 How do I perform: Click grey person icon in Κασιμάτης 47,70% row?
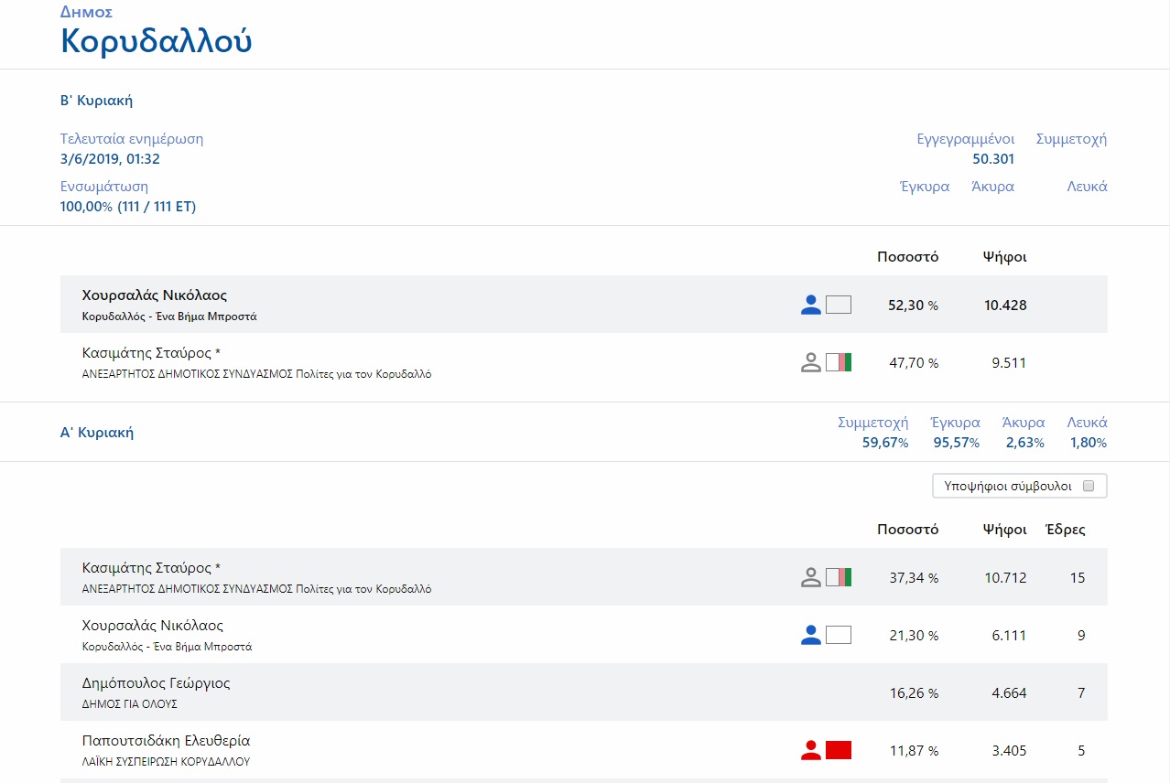[811, 362]
